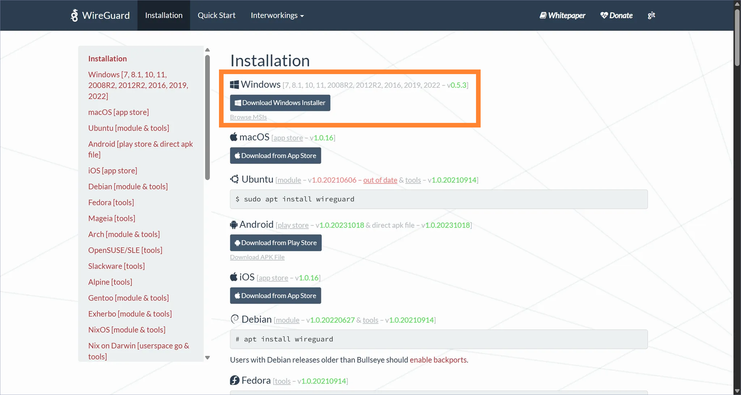The width and height of the screenshot is (741, 395).
Task: Select Gentoo [module & tools] in sidebar
Action: (x=129, y=298)
